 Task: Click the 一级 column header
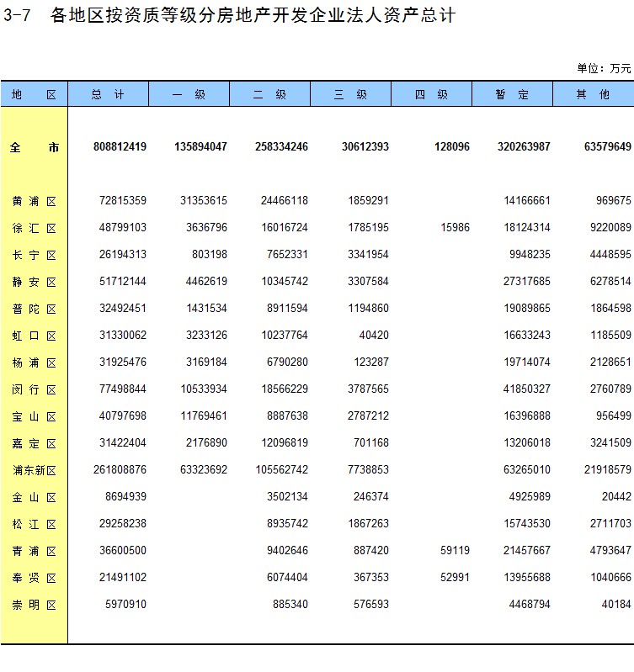click(x=189, y=95)
